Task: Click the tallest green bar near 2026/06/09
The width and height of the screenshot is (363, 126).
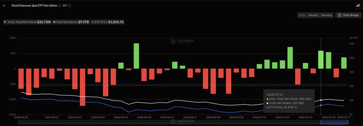Action: pyautogui.click(x=136, y=56)
